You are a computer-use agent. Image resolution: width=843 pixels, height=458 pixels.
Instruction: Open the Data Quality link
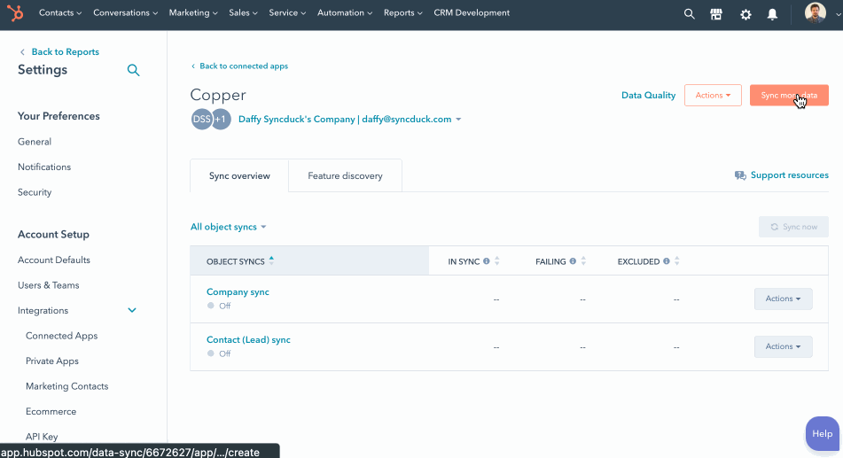648,95
